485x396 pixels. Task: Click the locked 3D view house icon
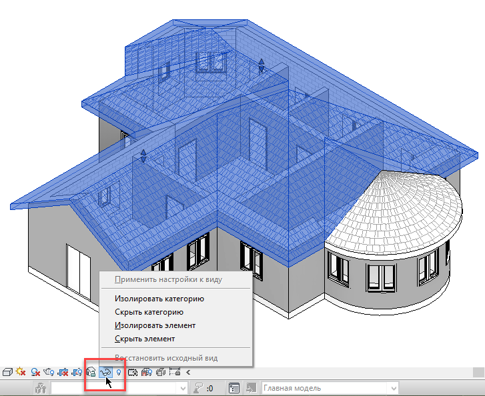pyautogui.click(x=91, y=372)
